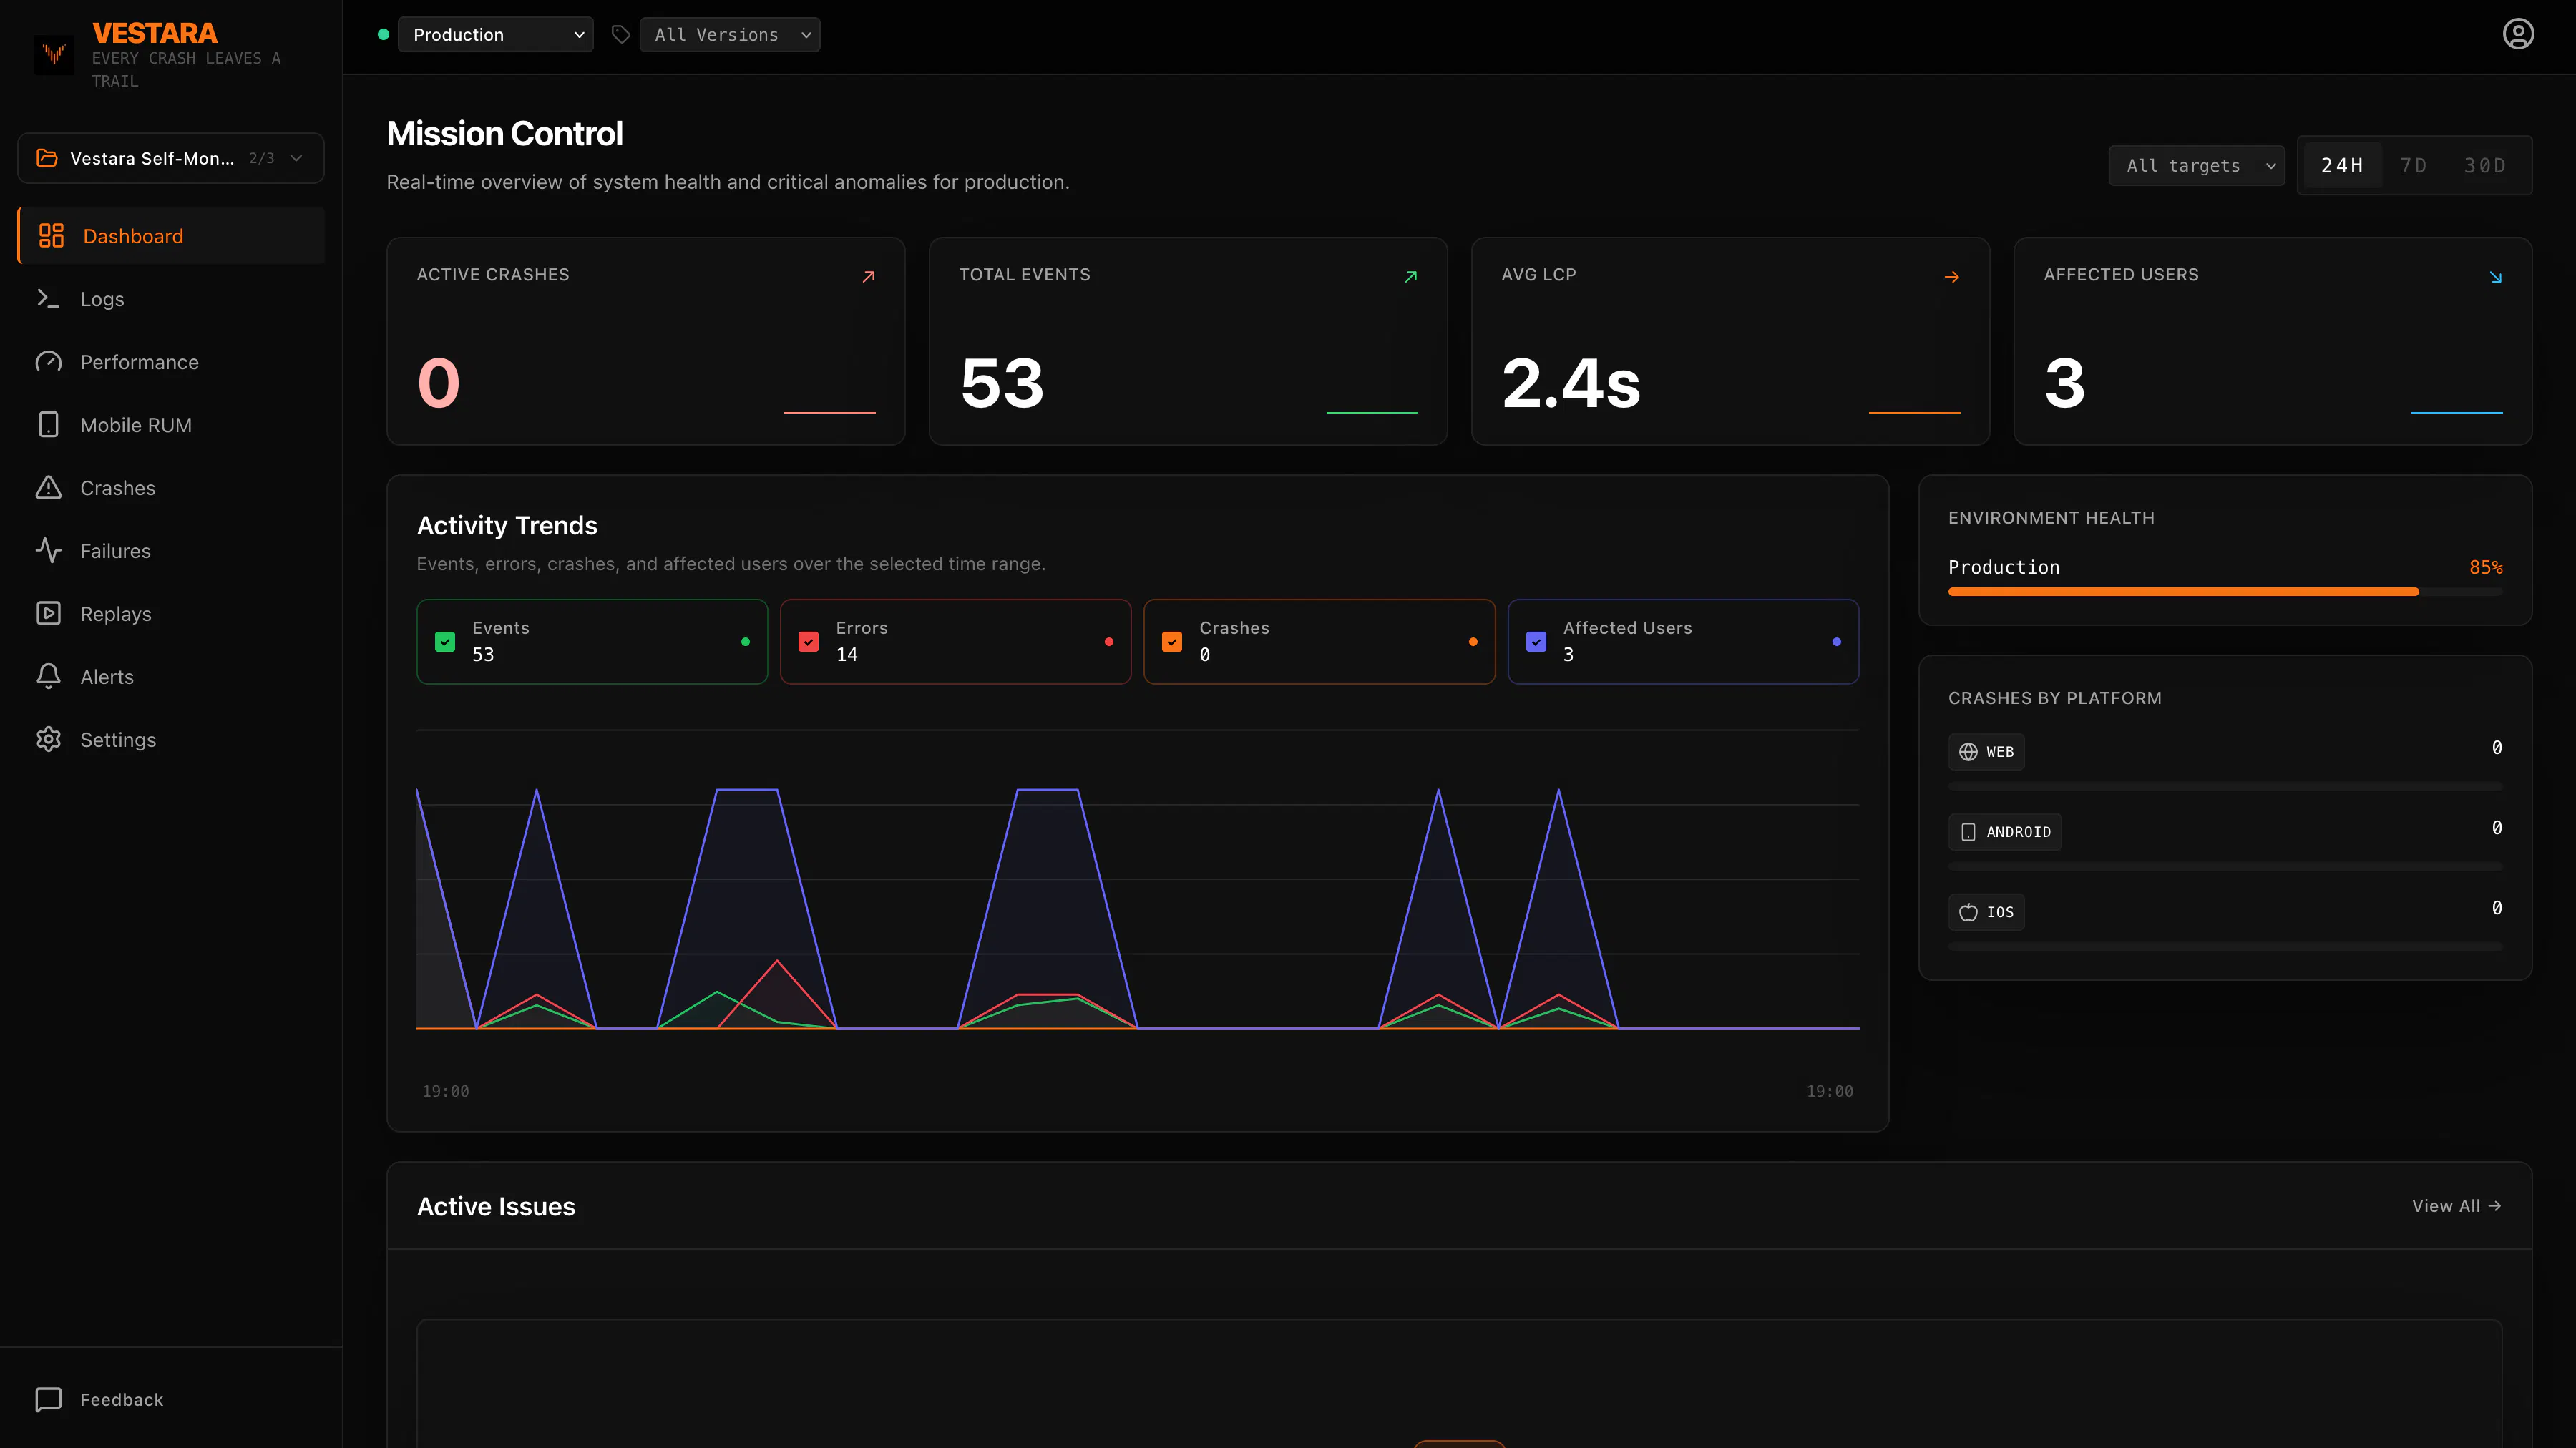Select the 24H time range
Screen dimensions: 2576x1448
2342,166
